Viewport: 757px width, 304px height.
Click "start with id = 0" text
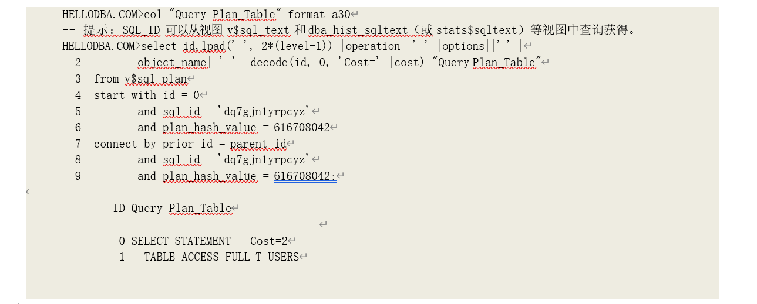point(147,95)
